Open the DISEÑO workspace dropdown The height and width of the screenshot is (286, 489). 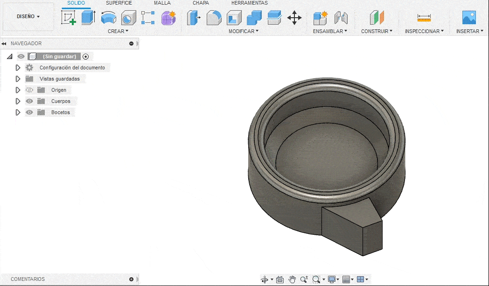point(28,16)
